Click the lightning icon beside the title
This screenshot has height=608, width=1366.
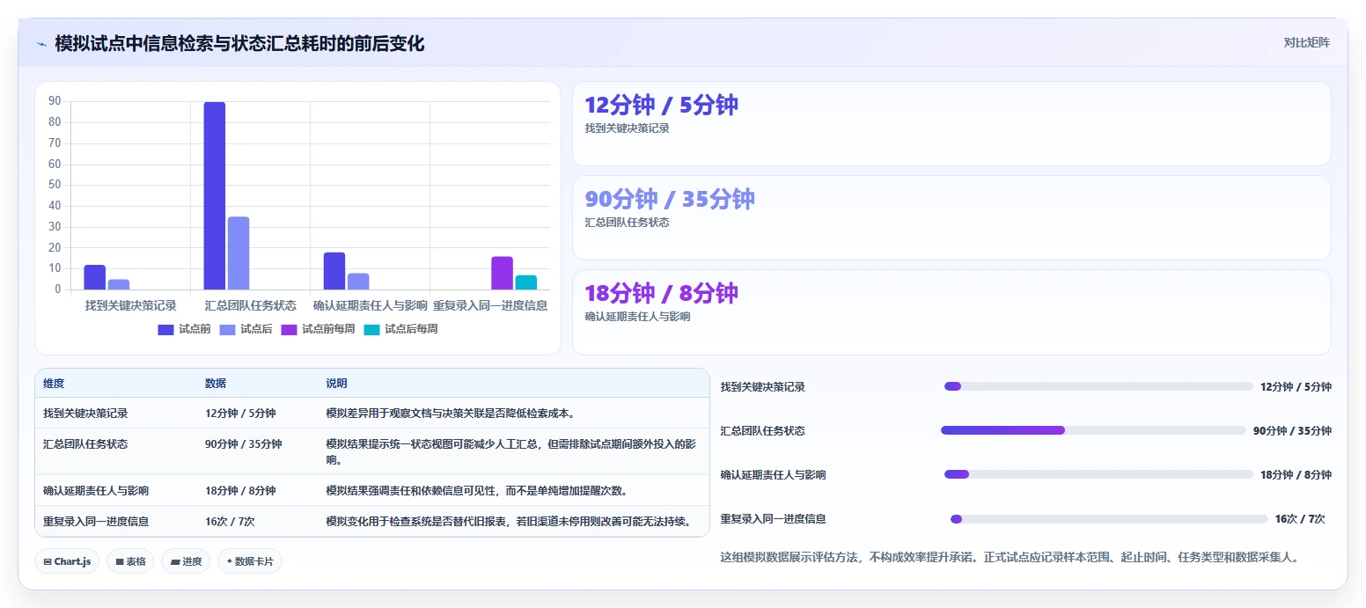41,43
